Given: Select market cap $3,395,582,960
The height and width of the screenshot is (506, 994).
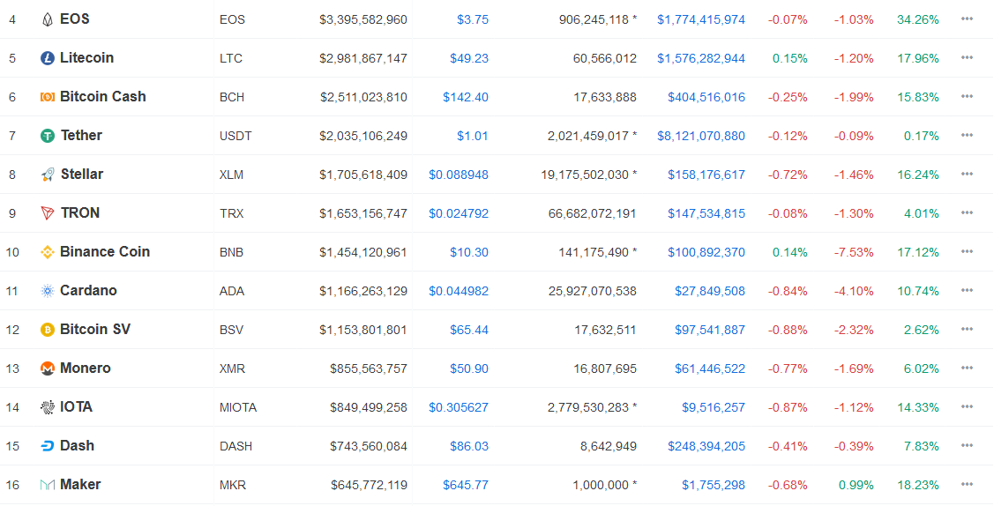Looking at the screenshot, I should click(363, 19).
